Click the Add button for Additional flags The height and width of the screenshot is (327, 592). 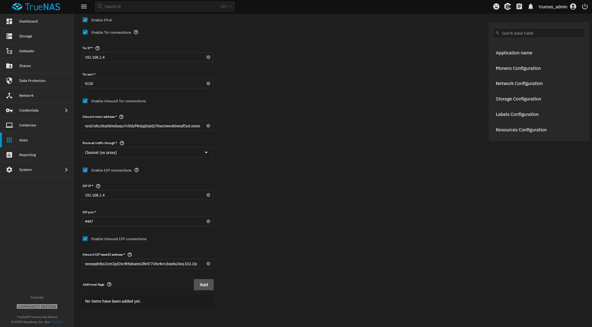tap(203, 284)
